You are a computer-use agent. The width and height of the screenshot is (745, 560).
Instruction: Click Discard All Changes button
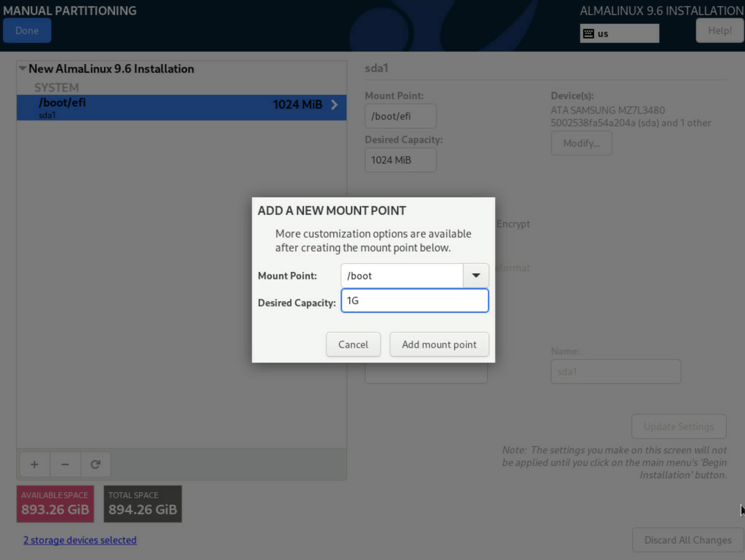click(688, 540)
